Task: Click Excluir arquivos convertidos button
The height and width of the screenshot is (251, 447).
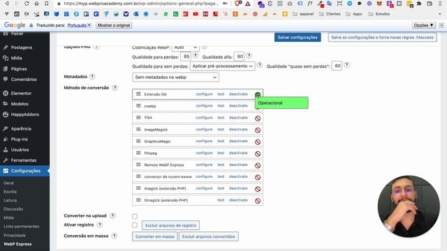Action: click(209, 236)
